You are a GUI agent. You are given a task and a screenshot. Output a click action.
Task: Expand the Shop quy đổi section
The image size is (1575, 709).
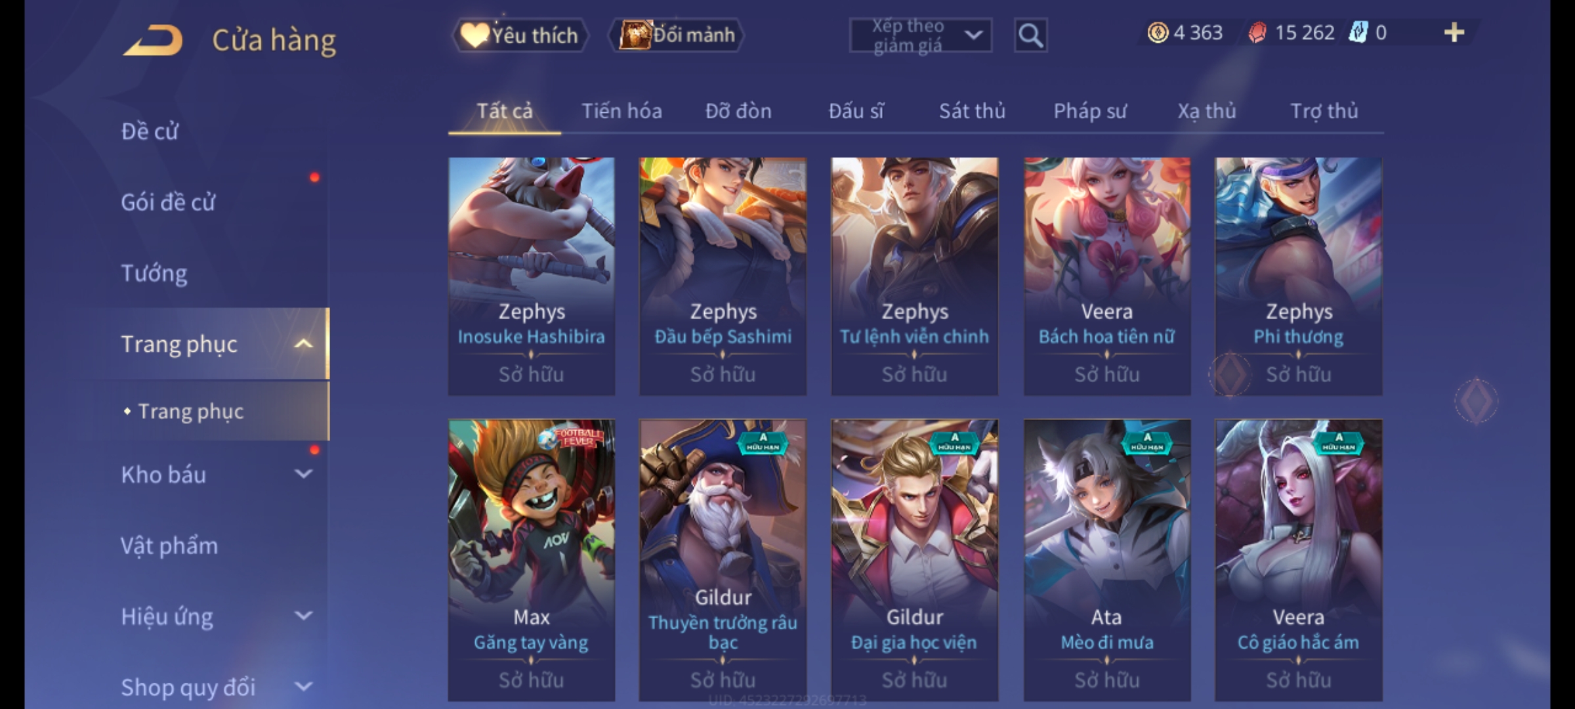(303, 687)
